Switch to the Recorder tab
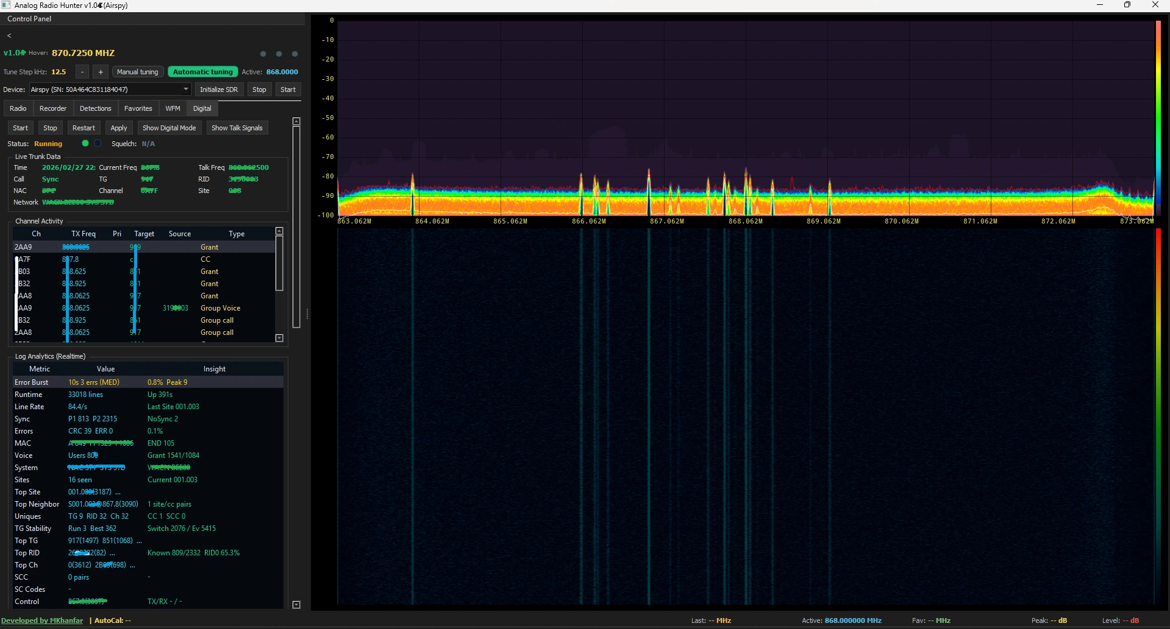The height and width of the screenshot is (629, 1170). [x=53, y=108]
